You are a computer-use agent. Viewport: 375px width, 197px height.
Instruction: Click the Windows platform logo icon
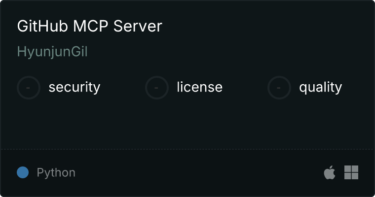pos(351,172)
